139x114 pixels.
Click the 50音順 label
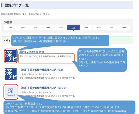8,22
